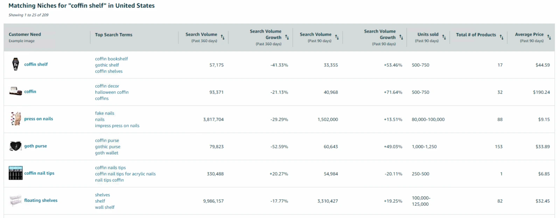Open the gothic purse search term
The width and height of the screenshot is (560, 218).
coord(107,147)
